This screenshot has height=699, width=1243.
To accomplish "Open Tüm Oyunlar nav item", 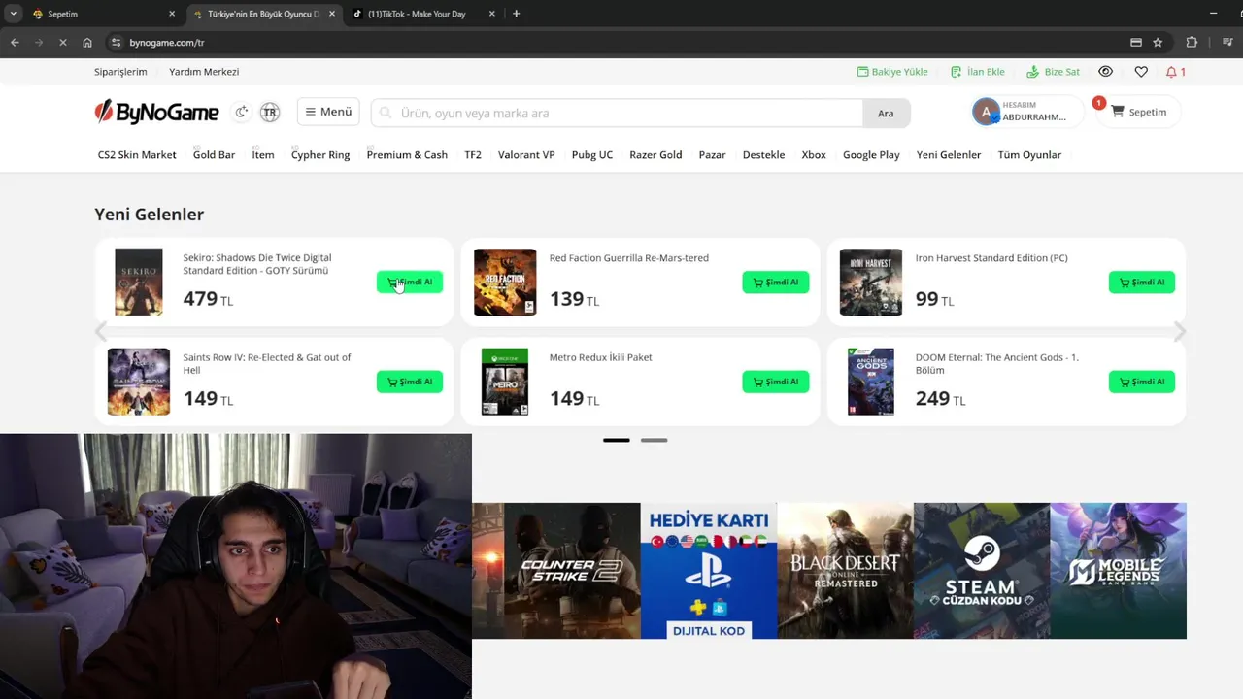I will [1029, 155].
